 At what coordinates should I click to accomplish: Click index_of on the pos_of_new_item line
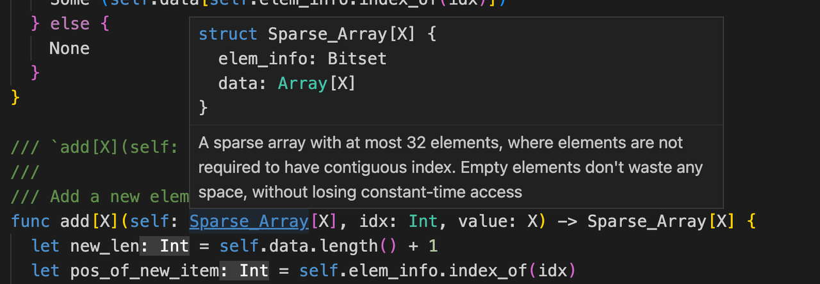(x=489, y=271)
